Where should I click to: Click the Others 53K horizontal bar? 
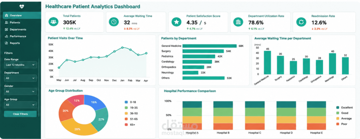tap(204, 78)
